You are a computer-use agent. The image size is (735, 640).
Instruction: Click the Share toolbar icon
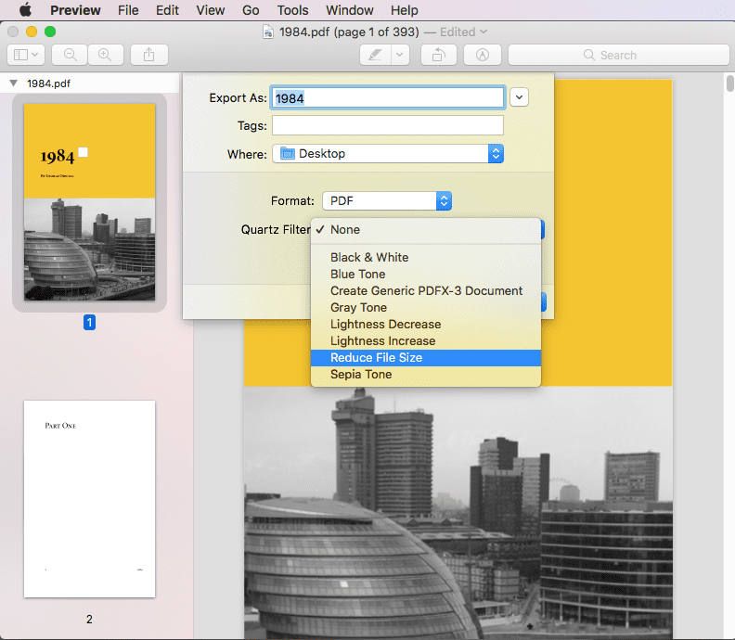[x=149, y=55]
